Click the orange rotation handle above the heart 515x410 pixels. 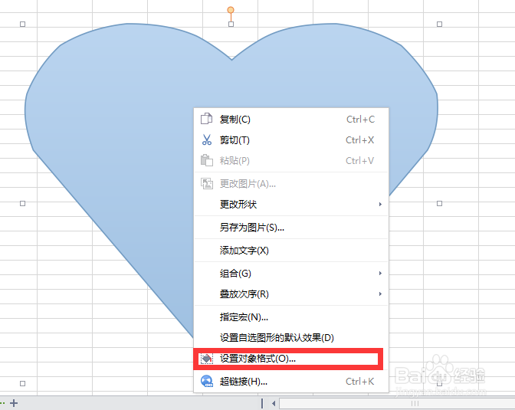231,10
